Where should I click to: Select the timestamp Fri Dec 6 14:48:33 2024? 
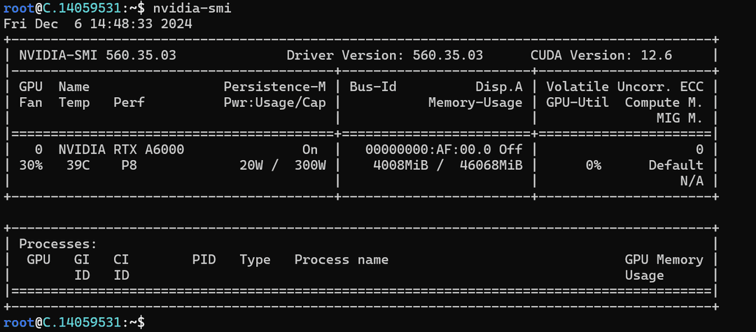tap(98, 24)
